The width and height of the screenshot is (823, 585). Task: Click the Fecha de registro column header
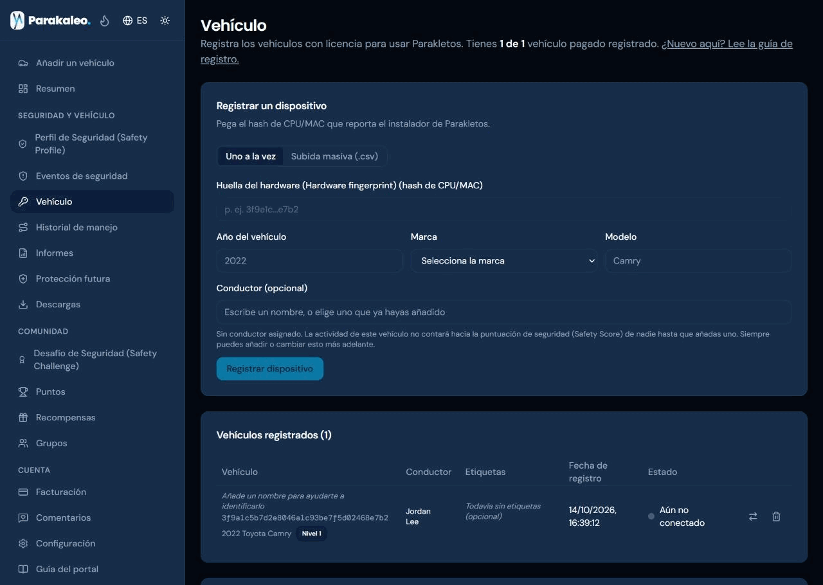[588, 472]
